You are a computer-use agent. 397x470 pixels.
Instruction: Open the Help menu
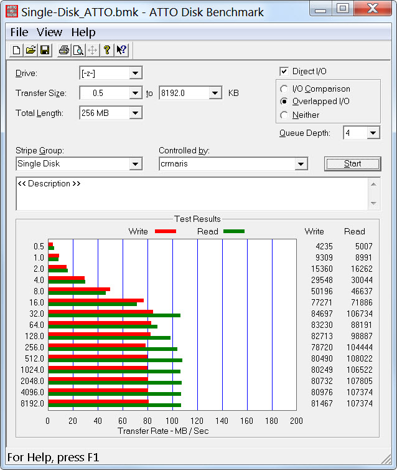click(83, 32)
